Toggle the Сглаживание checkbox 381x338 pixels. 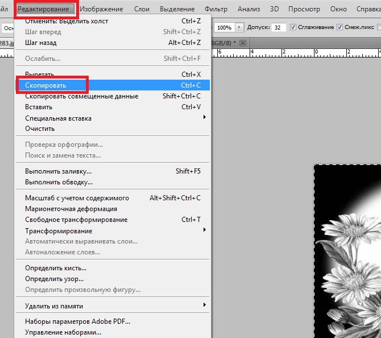[293, 27]
